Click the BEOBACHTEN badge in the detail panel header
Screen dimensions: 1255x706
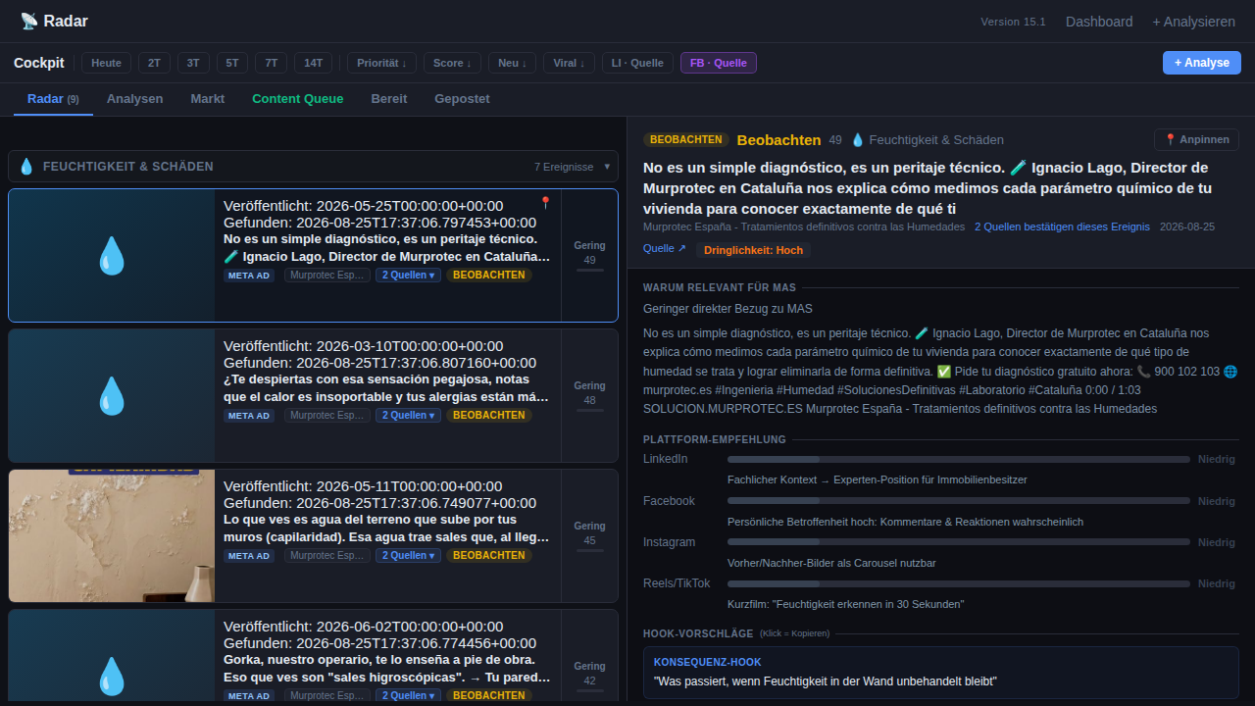(x=685, y=140)
